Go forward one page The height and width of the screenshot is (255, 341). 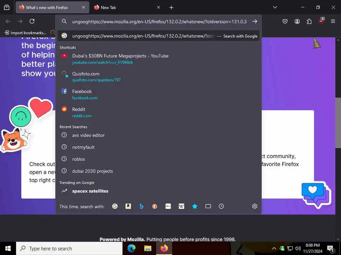point(20,21)
